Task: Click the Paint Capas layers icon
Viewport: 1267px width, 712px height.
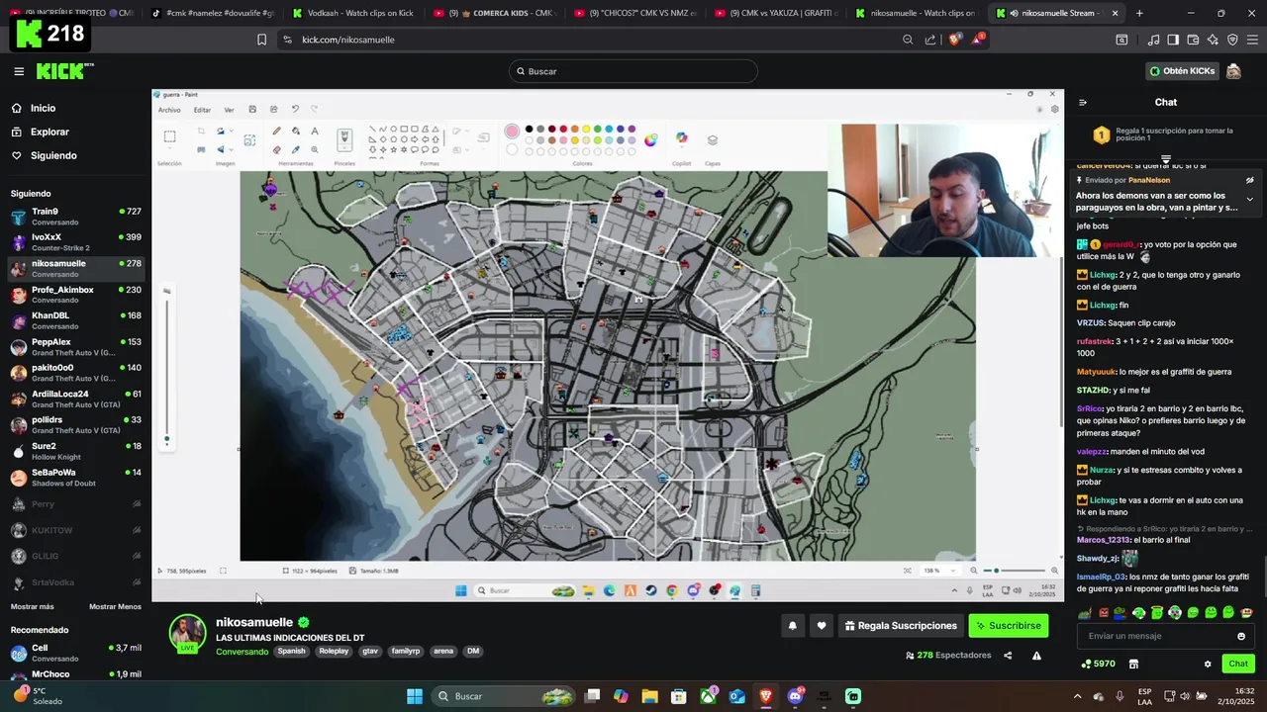Action: [x=712, y=139]
